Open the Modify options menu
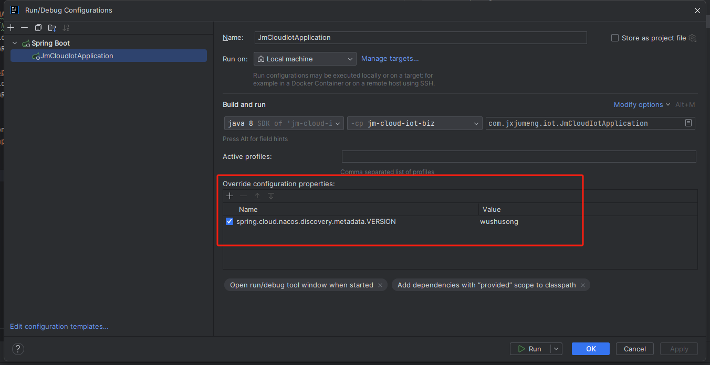Viewport: 710px width, 365px height. 641,104
